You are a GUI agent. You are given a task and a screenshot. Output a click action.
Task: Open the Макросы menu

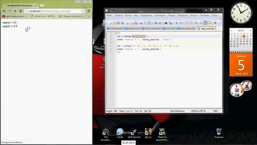[182, 15]
